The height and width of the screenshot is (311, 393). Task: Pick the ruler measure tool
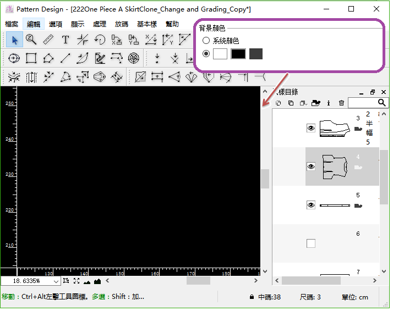coord(48,40)
